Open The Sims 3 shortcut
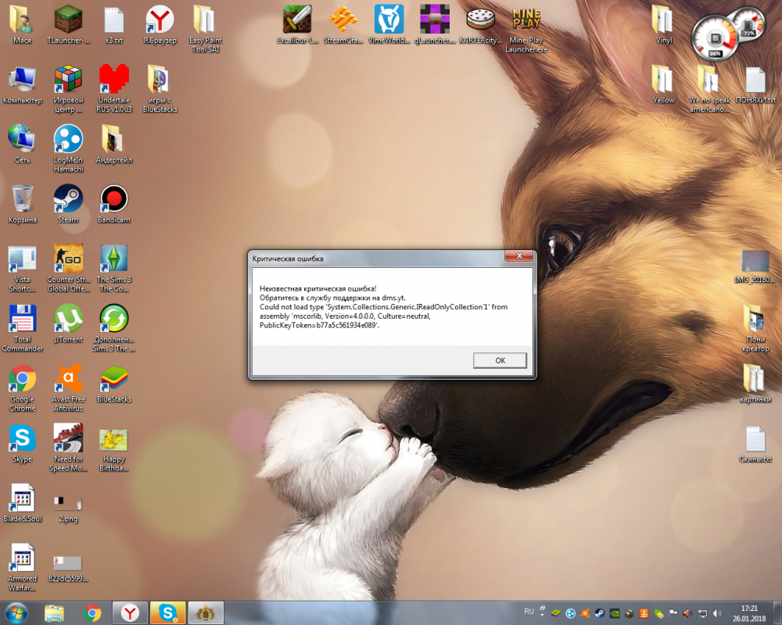The width and height of the screenshot is (782, 625). point(114,259)
